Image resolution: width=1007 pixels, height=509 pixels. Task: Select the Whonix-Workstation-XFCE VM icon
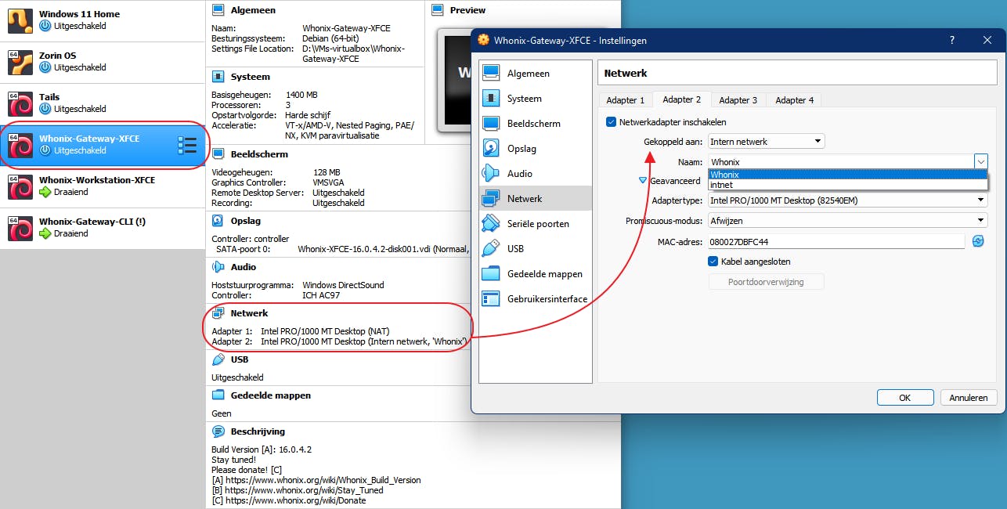(x=20, y=187)
